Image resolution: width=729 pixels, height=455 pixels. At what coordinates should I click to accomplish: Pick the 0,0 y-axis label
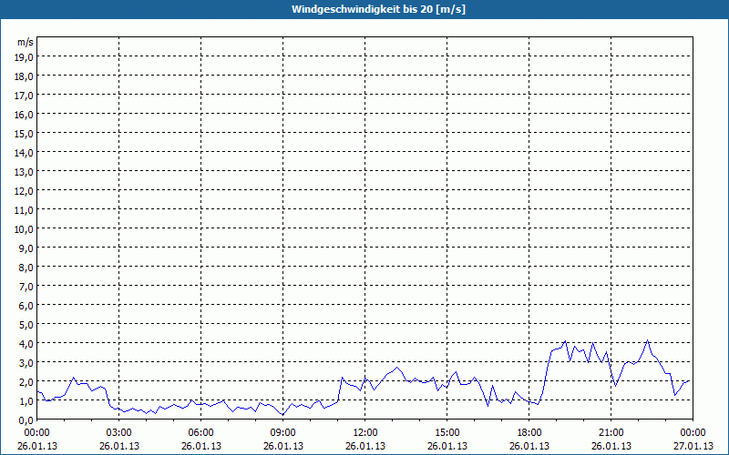(x=26, y=420)
